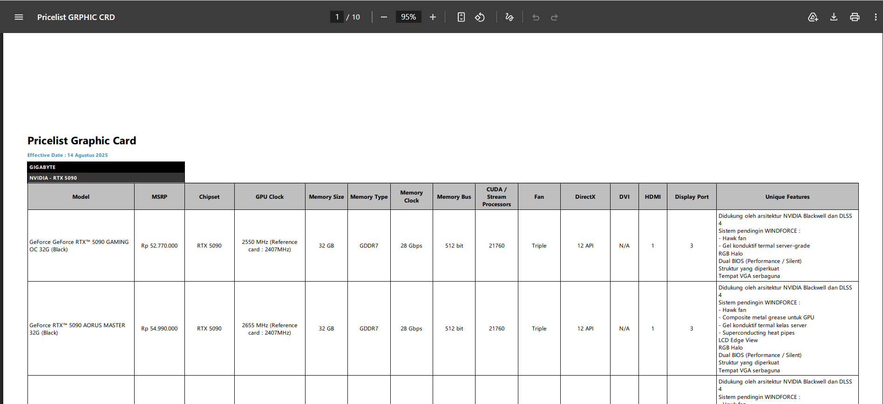The image size is (883, 404).
Task: Open the more actions menu
Action: pos(876,17)
